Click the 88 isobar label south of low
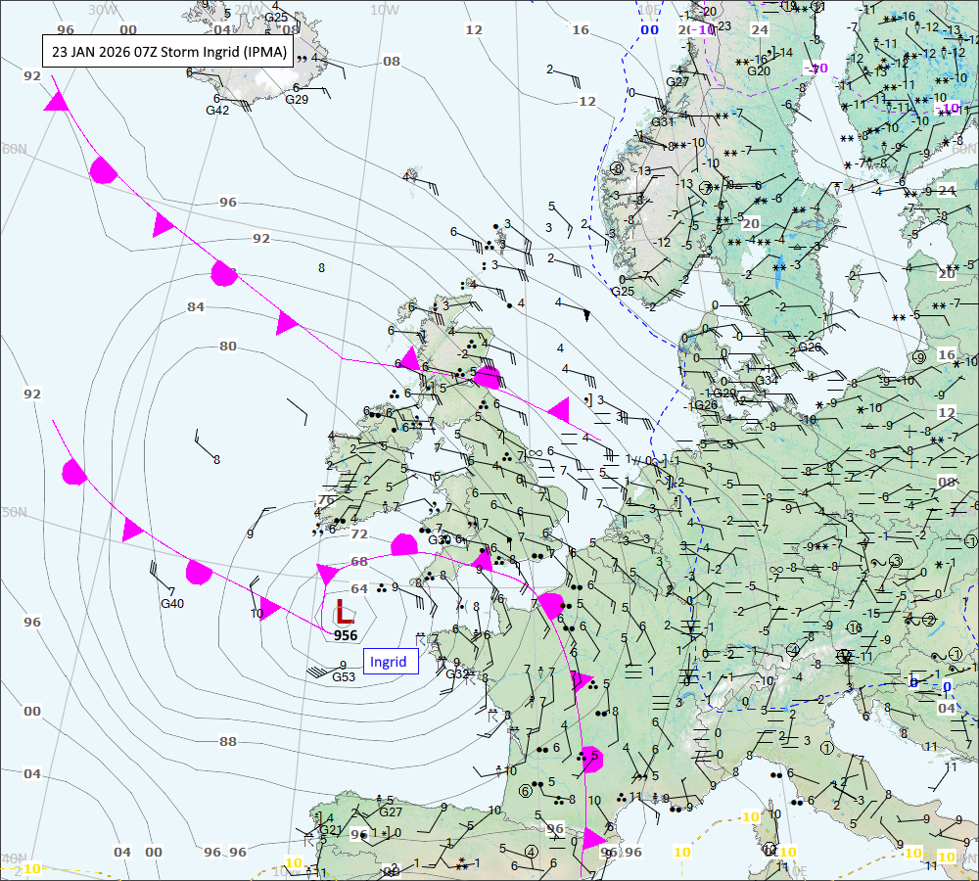The width and height of the screenshot is (979, 881). (227, 741)
